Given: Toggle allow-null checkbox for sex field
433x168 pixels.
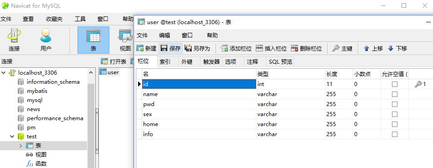Looking at the screenshot, I should [x=395, y=114].
